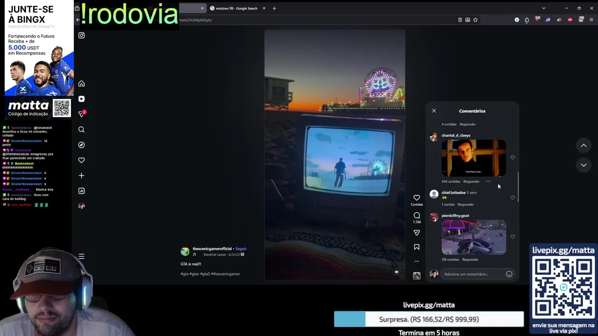This screenshot has width=598, height=336.
Task: Reply to the comment with 4 curtidas
Action: coord(468,124)
